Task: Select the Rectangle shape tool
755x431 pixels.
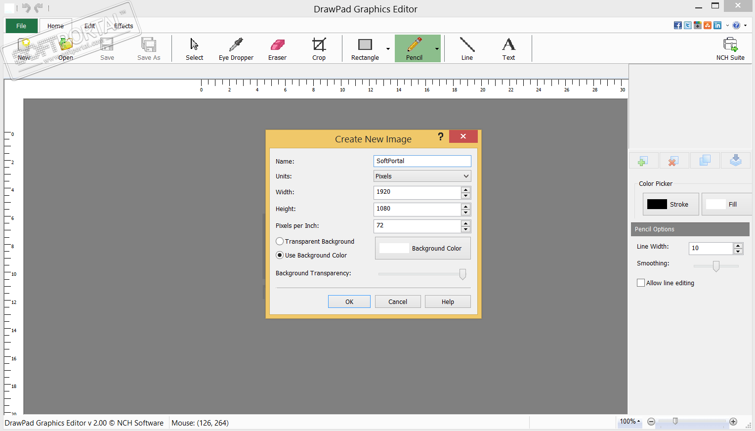Action: pos(365,48)
